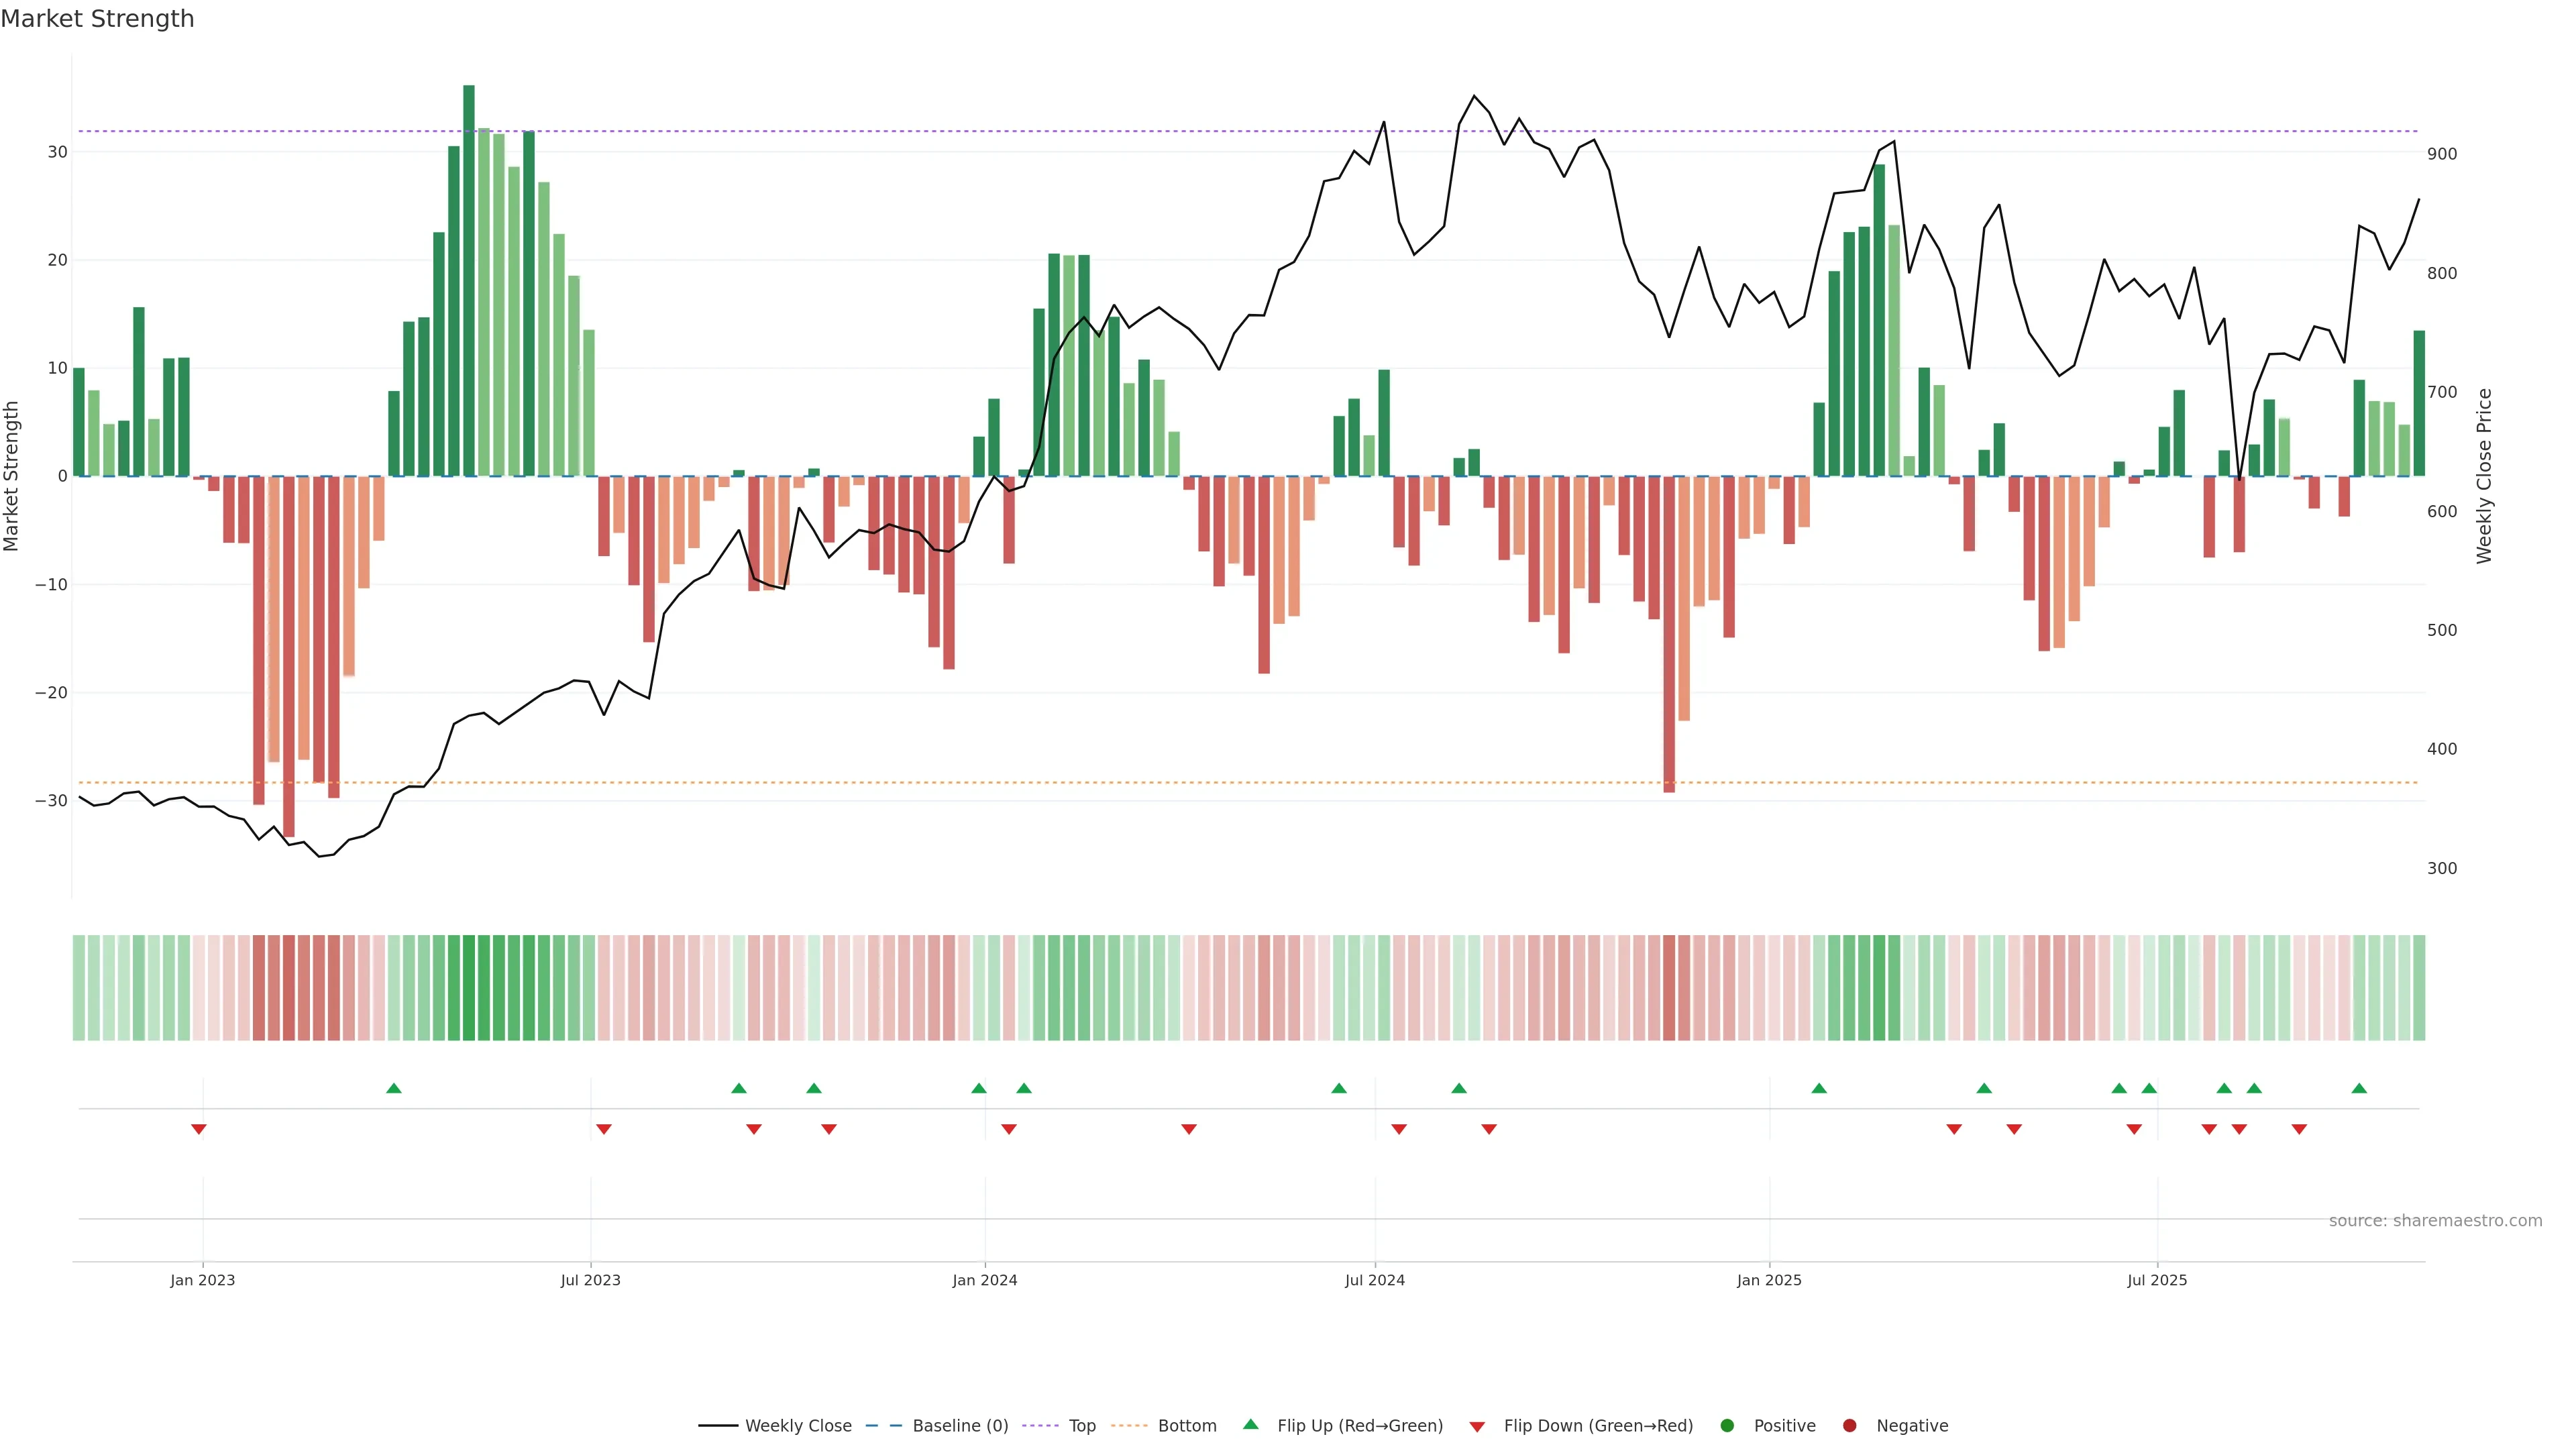Click the source: sharemaestro.com text
This screenshot has width=2576, height=1449.
(2435, 1221)
